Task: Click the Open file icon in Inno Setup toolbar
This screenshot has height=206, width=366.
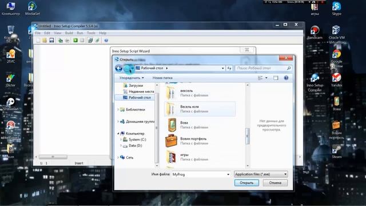Action: pos(45,41)
